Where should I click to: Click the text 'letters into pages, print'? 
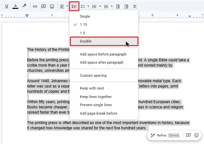pyautogui.click(x=158, y=86)
